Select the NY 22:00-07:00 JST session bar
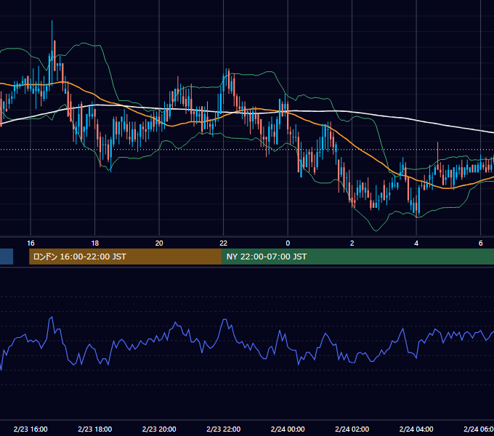494x436 pixels. click(x=358, y=257)
